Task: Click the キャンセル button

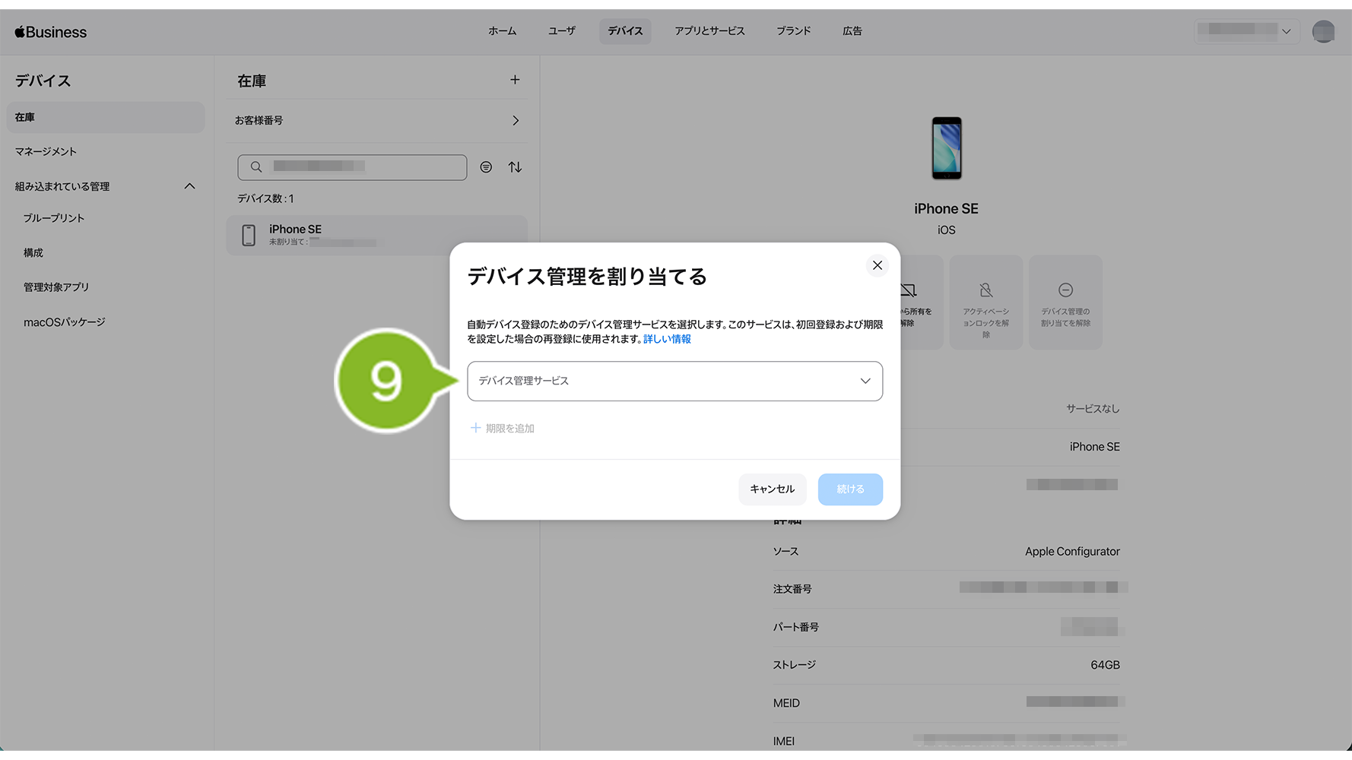Action: point(772,489)
